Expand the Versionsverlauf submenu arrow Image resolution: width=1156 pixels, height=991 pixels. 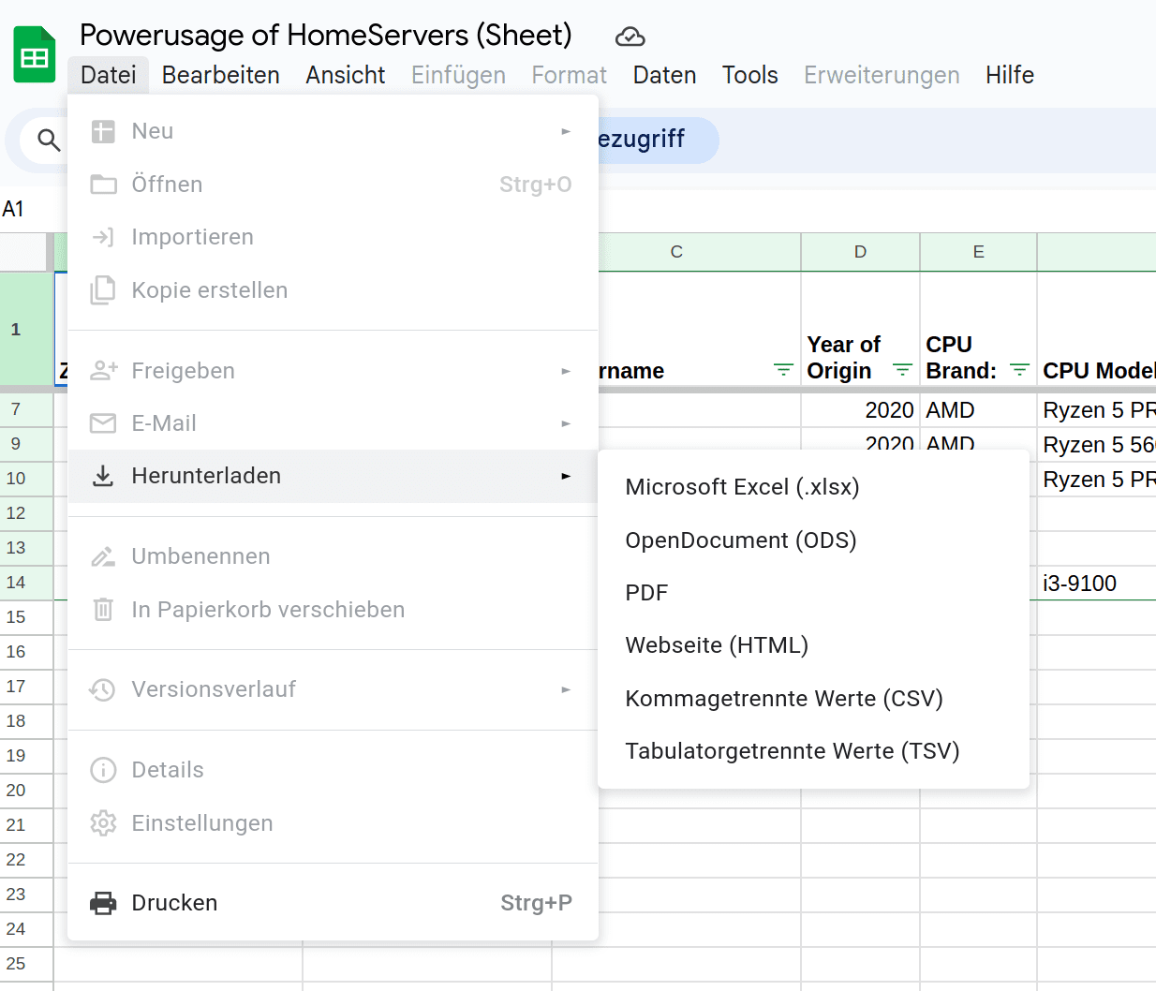[566, 689]
